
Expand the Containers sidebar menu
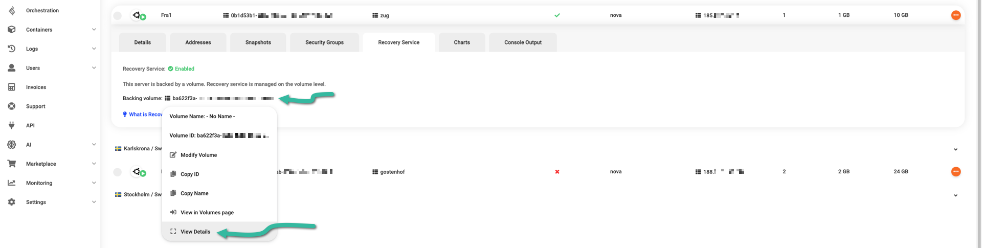click(94, 30)
